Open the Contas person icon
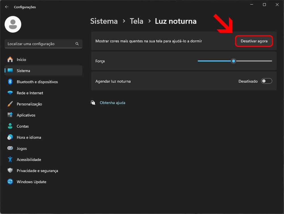Viewport: 284px width, 214px height. pos(10,126)
